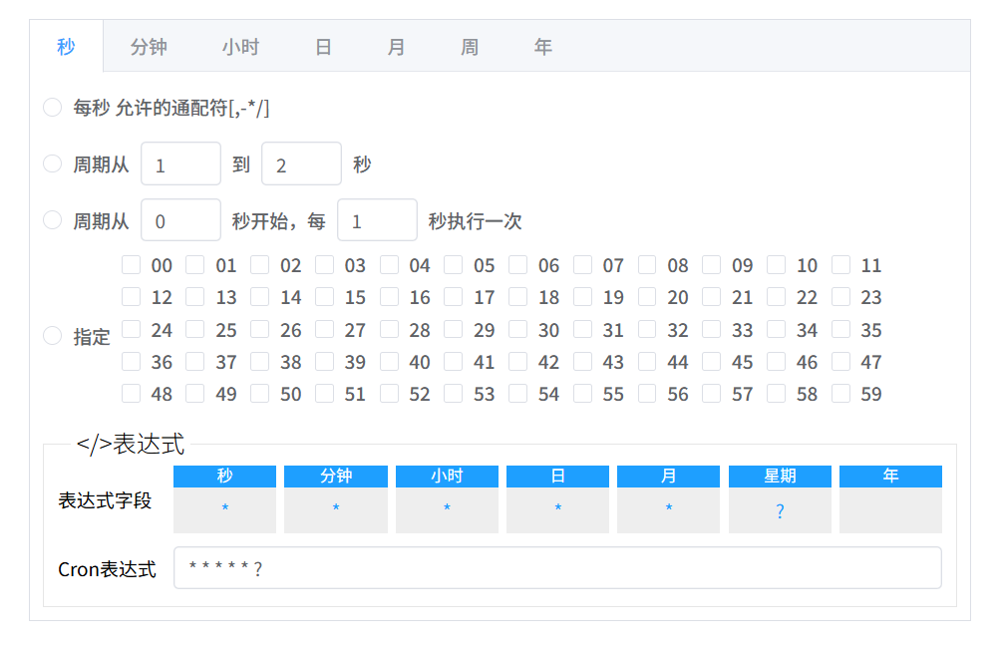
Task: Click the interval input showing 1 秒
Action: click(377, 220)
